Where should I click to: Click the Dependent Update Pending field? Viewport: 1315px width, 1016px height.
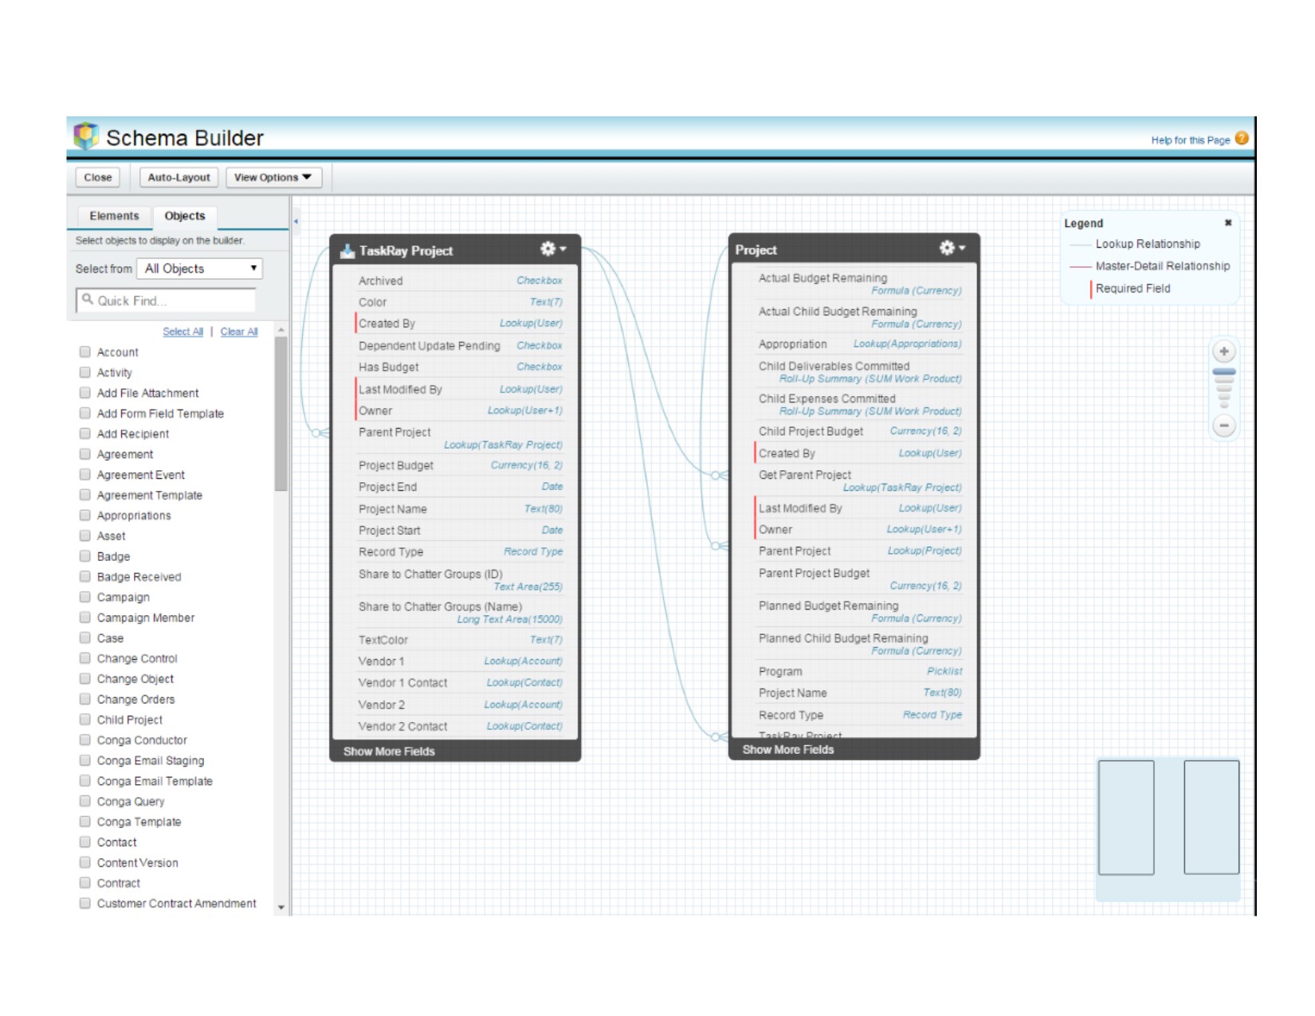coord(460,346)
